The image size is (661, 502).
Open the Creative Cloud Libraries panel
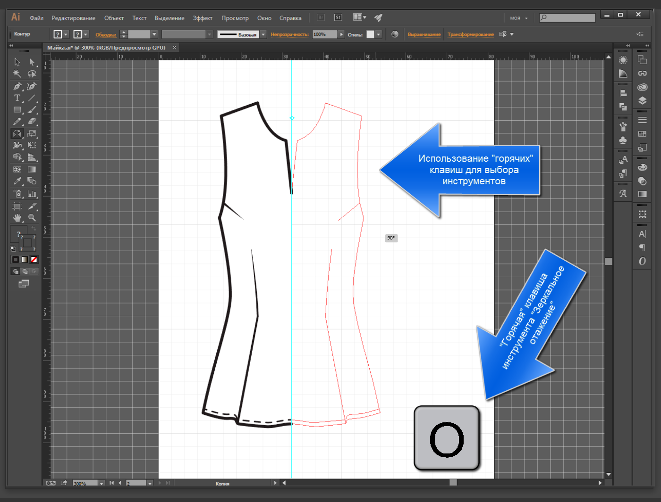642,87
